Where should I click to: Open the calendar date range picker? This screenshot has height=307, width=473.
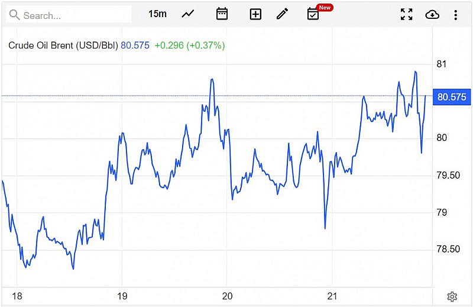(x=222, y=14)
